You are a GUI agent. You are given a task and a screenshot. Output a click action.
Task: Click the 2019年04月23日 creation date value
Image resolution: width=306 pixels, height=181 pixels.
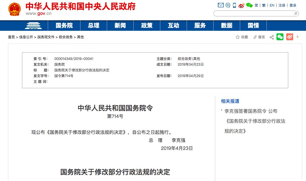point(191,64)
